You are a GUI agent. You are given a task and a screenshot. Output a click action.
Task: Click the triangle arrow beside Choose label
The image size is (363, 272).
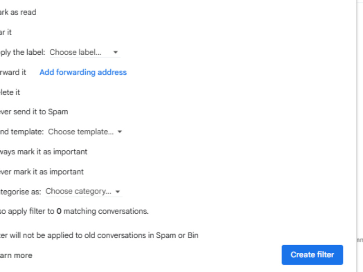[x=115, y=52]
